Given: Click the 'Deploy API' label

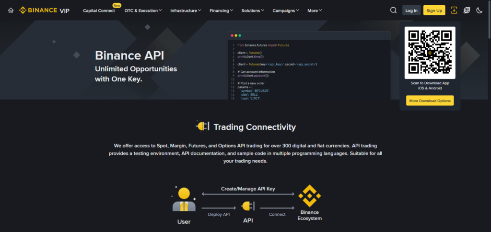Looking at the screenshot, I should coord(219,214).
